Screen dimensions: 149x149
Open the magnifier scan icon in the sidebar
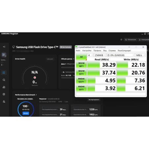click(x=4, y=80)
